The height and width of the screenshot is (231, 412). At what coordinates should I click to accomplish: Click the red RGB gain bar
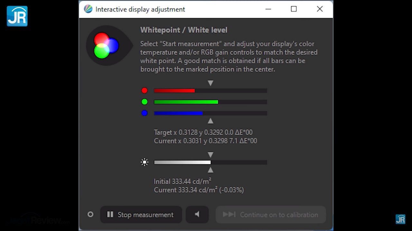tap(210, 91)
